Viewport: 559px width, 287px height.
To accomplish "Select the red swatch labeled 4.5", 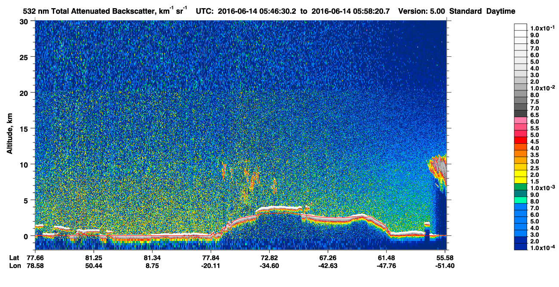I will pyautogui.click(x=520, y=141).
